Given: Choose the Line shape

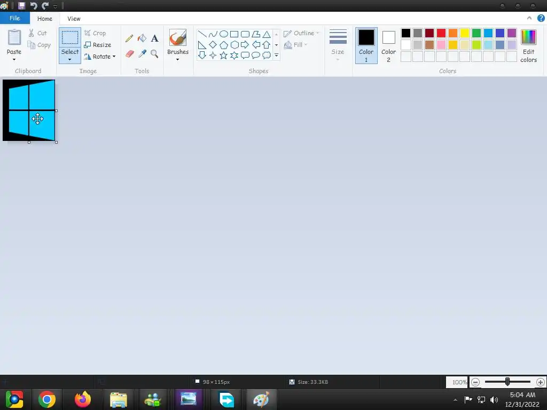Looking at the screenshot, I should (202, 34).
